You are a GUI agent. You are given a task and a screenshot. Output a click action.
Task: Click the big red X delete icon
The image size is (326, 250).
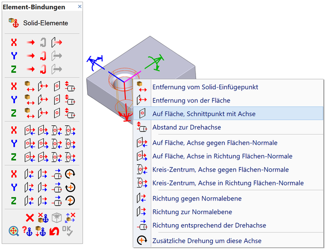[x=29, y=218]
